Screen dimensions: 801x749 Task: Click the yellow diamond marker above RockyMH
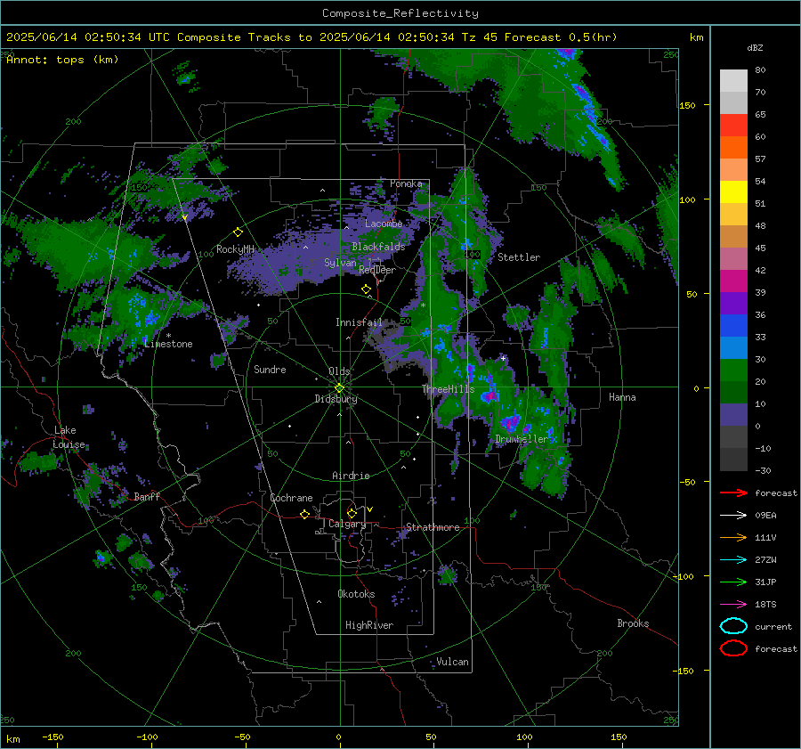tap(238, 232)
